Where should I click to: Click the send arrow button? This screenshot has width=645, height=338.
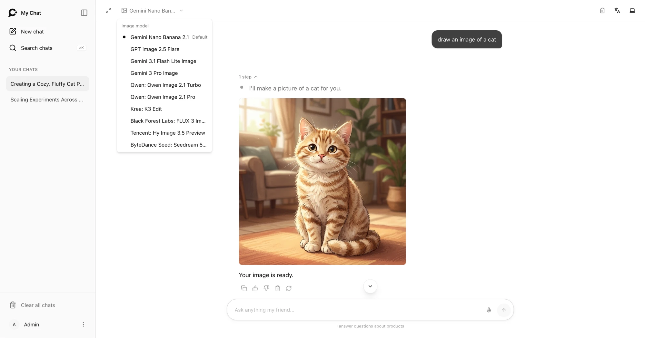click(x=504, y=310)
